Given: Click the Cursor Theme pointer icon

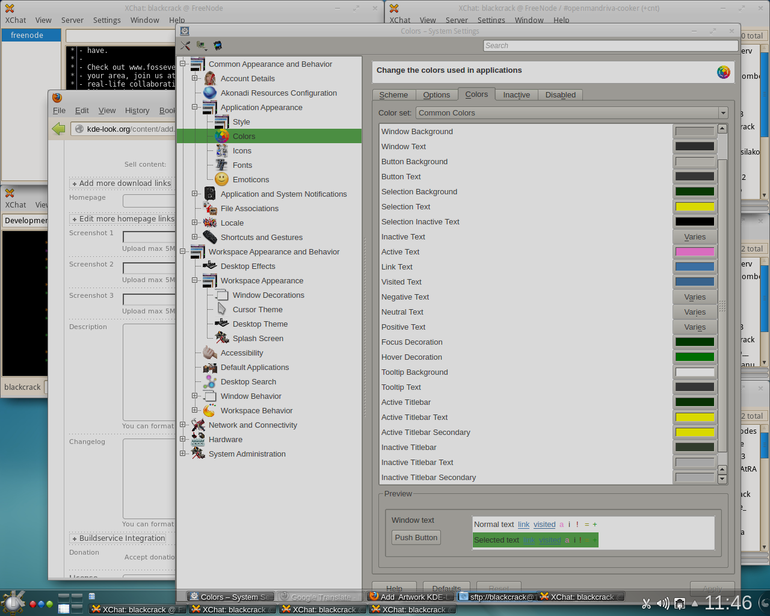Looking at the screenshot, I should click(x=222, y=309).
